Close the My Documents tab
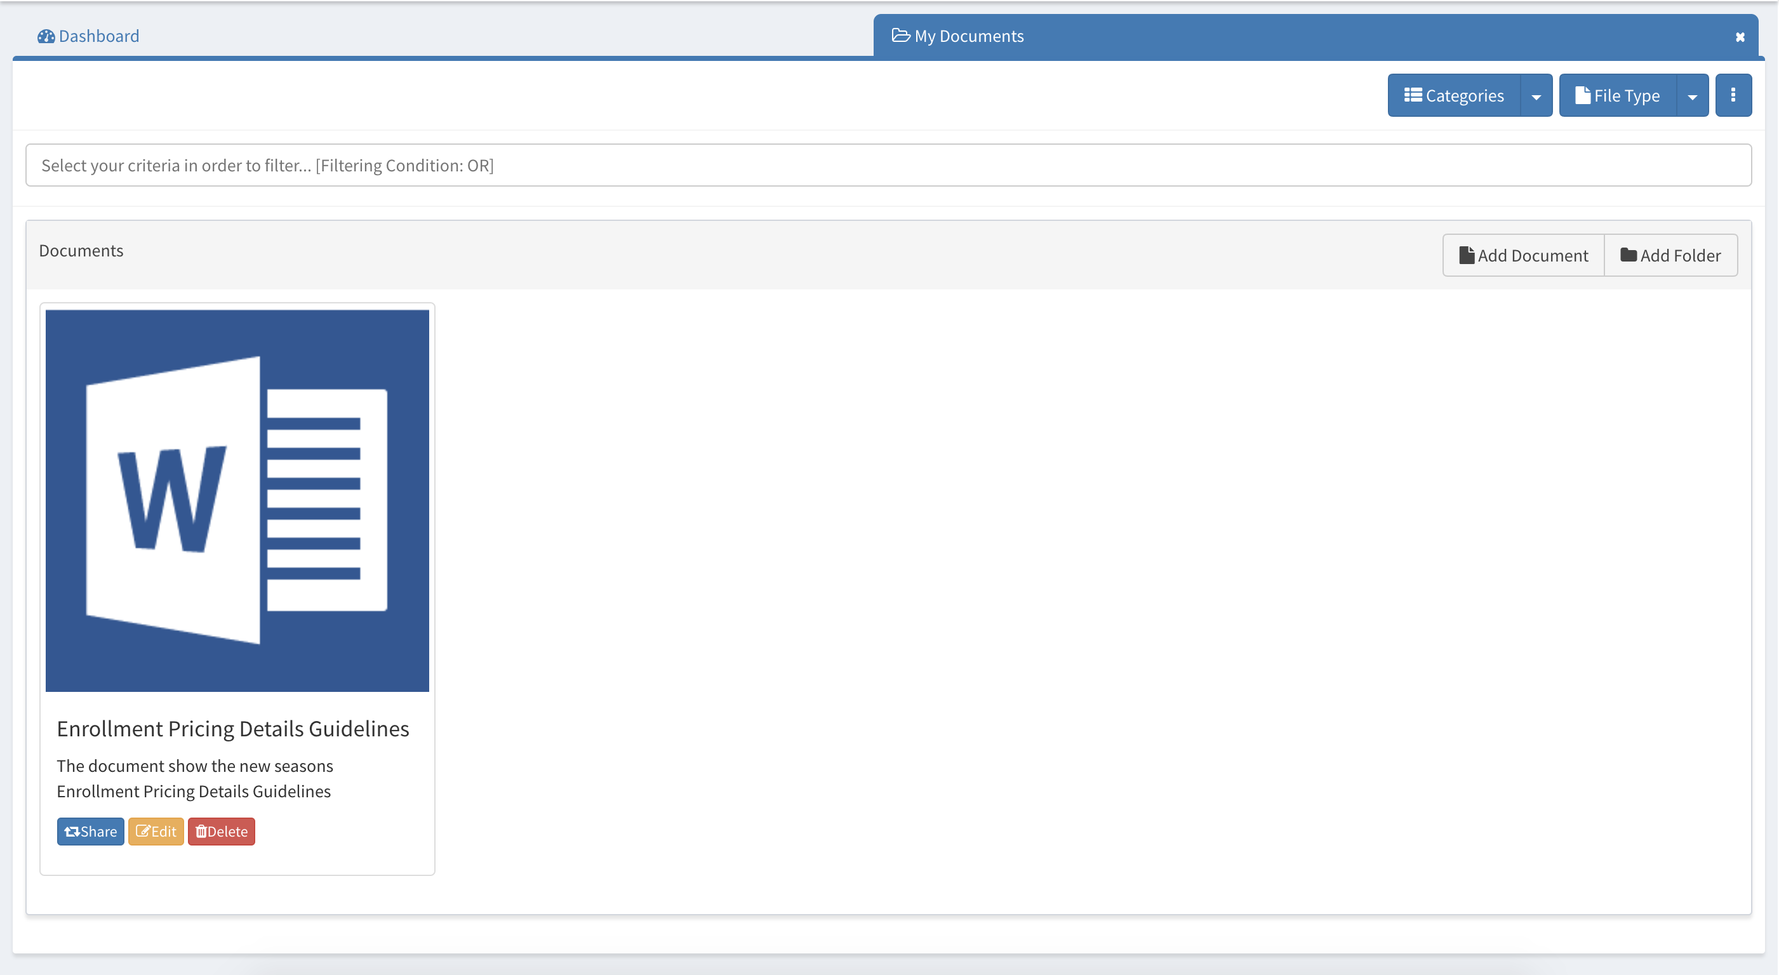The image size is (1779, 975). pos(1740,37)
